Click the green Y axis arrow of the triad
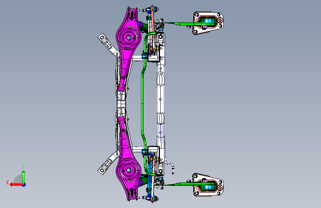 click(24, 177)
